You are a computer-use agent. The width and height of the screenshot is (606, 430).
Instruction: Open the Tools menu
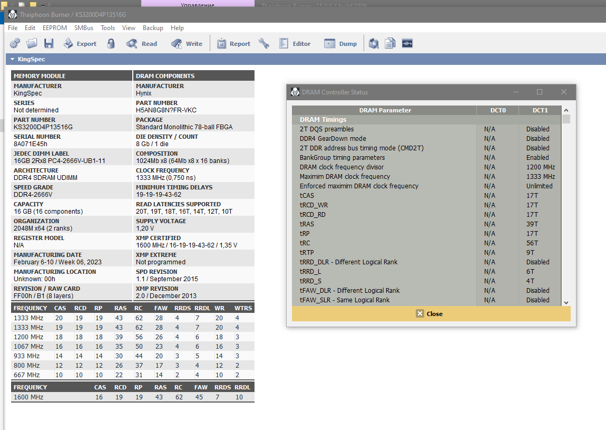pos(108,28)
